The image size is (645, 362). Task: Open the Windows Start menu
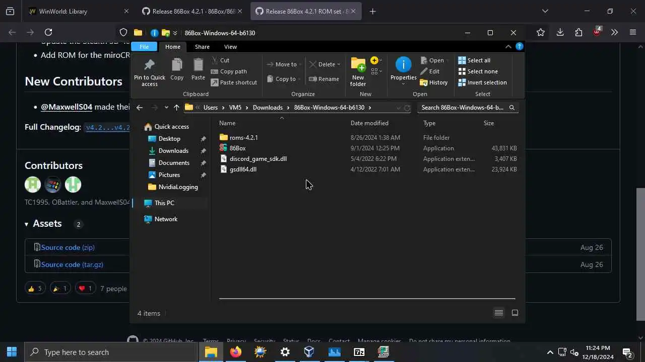pyautogui.click(x=12, y=352)
